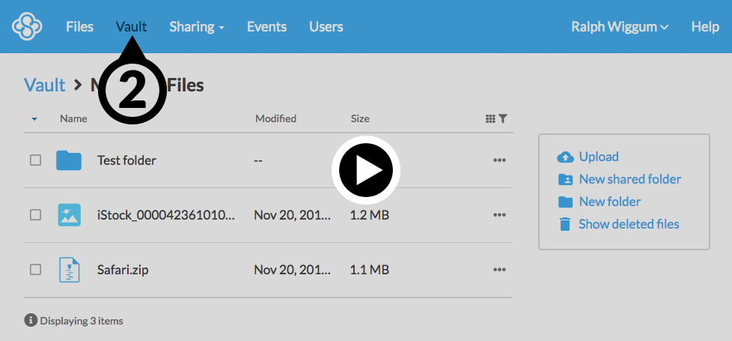The width and height of the screenshot is (732, 341).
Task: Sort the list by Modified column
Action: [x=275, y=118]
